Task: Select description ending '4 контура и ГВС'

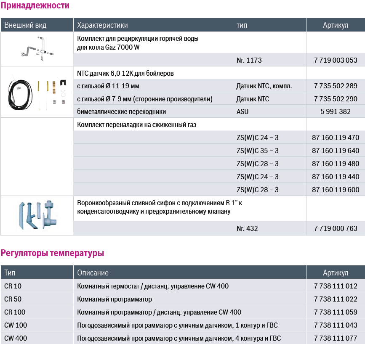Action: point(179,339)
